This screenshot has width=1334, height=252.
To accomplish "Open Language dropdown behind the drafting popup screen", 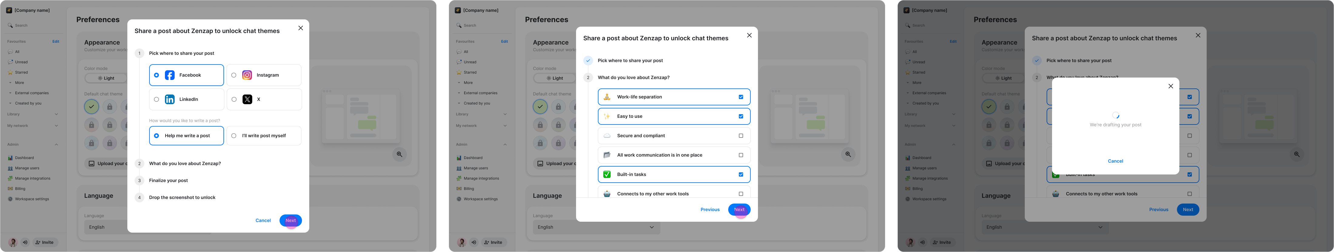I will [1045, 227].
